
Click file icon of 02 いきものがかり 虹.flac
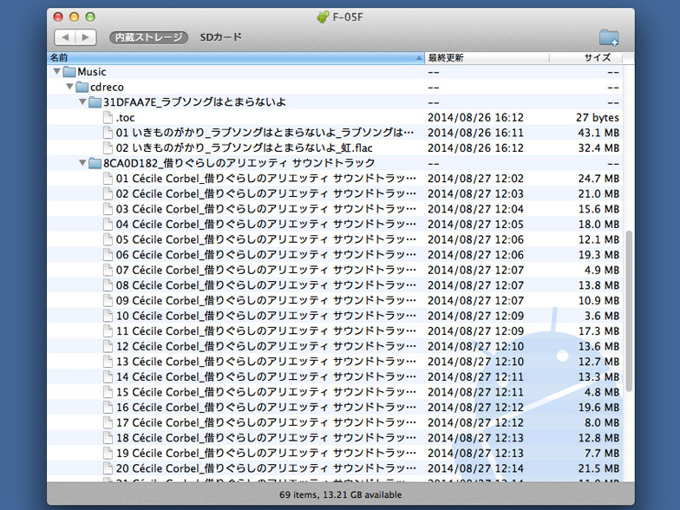click(108, 147)
